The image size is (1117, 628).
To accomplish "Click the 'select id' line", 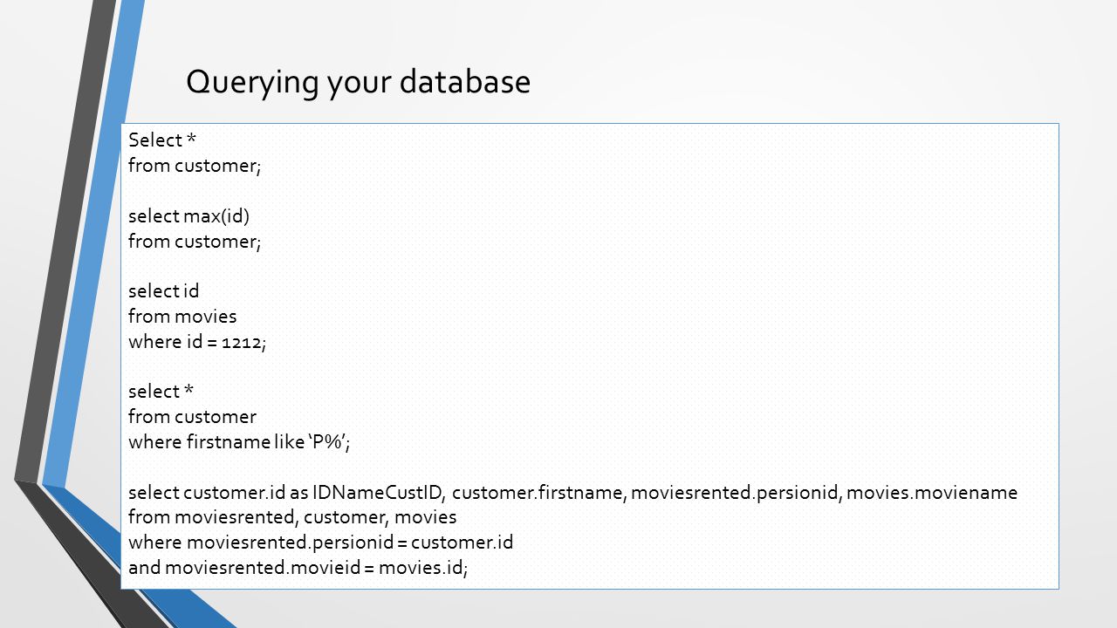I will (164, 291).
